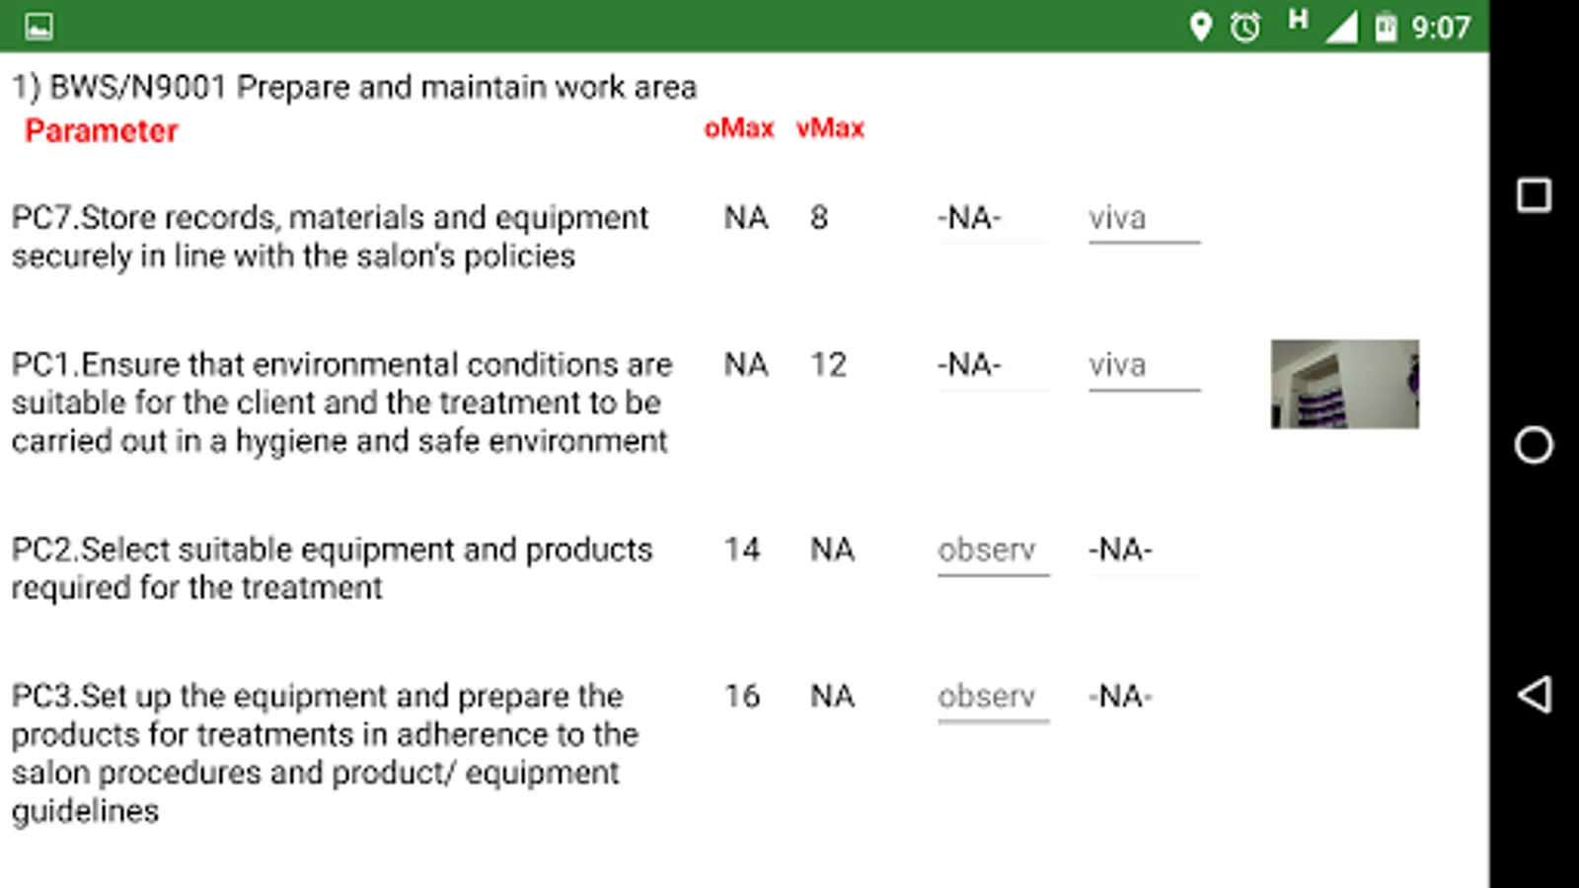Tap the oMax value 16 for PC3
1579x888 pixels.
pos(742,697)
